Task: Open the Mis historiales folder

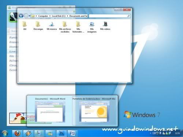Action: point(78,27)
